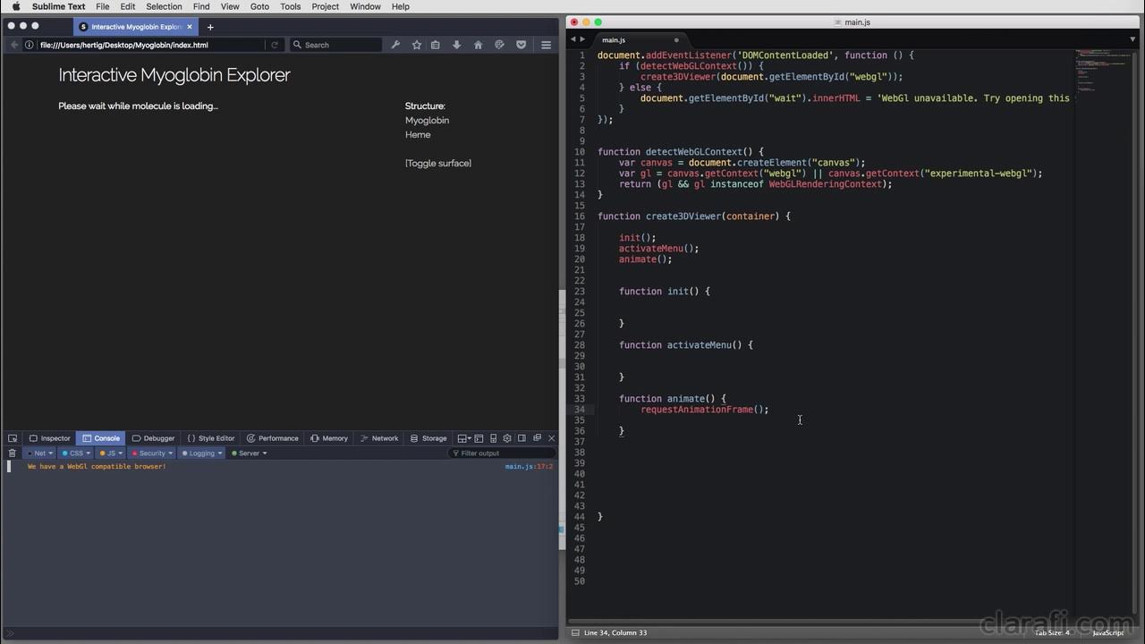Switch to the Memory tab
1145x644 pixels.
[329, 438]
